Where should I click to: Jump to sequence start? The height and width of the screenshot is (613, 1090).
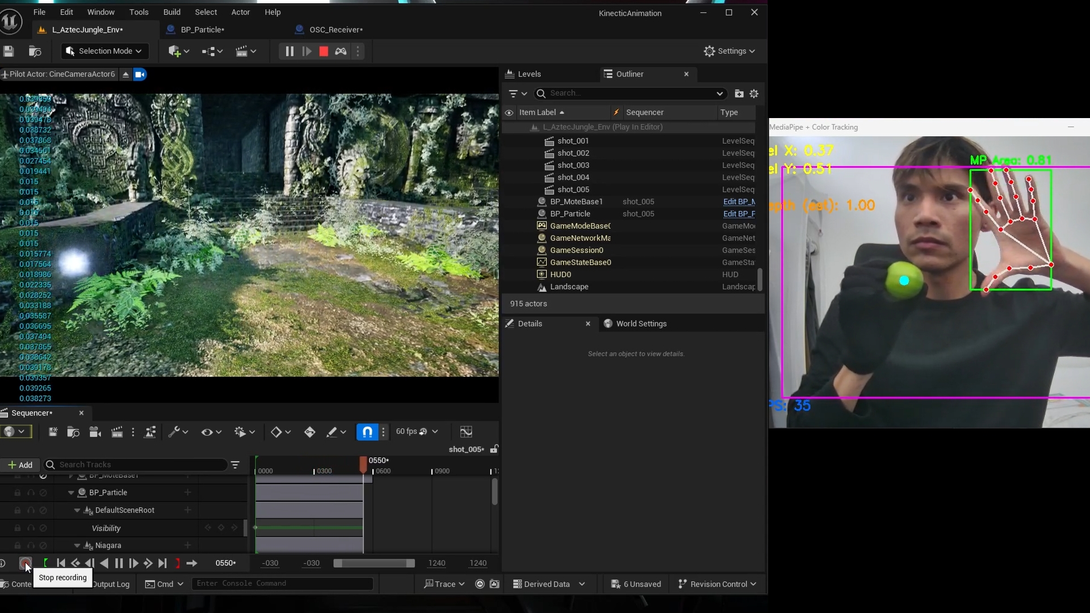point(61,563)
